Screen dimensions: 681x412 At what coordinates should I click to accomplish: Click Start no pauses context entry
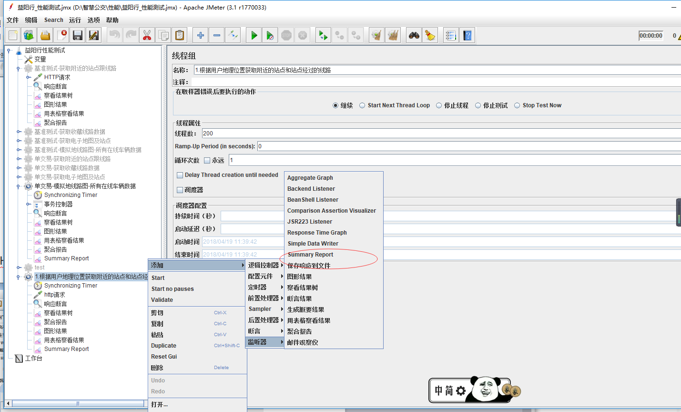[197, 289]
